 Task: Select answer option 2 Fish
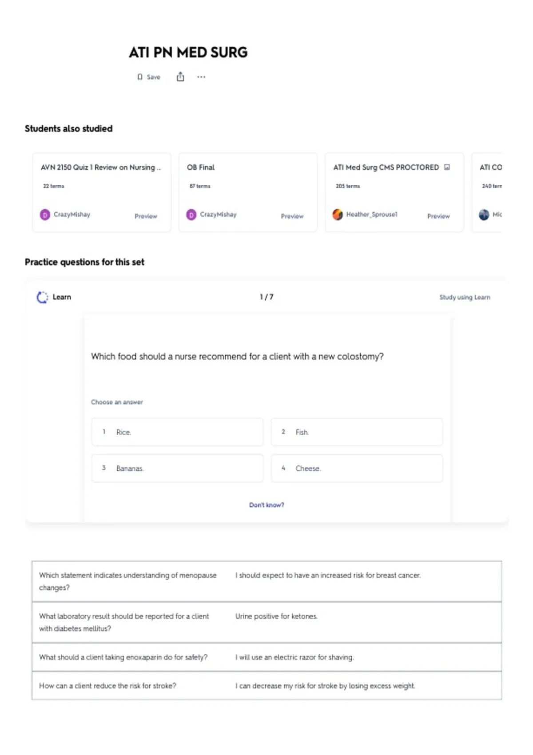(357, 432)
